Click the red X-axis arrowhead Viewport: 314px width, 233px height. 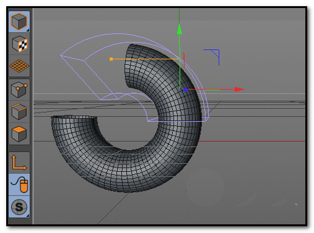click(240, 90)
